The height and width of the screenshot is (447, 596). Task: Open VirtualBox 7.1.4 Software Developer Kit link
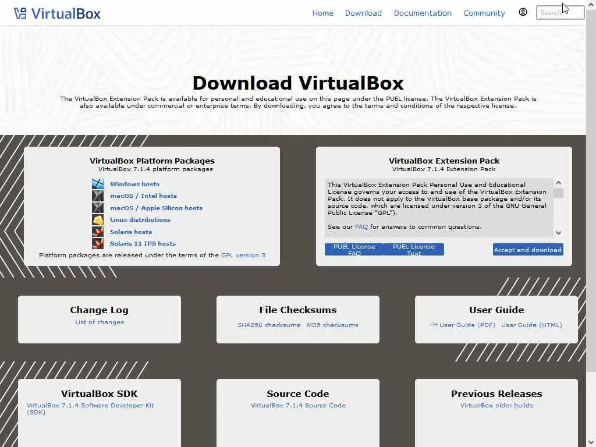pyautogui.click(x=90, y=409)
